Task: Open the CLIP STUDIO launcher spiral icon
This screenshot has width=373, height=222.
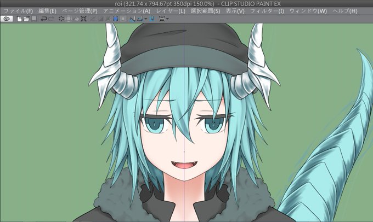Action: tap(7, 19)
